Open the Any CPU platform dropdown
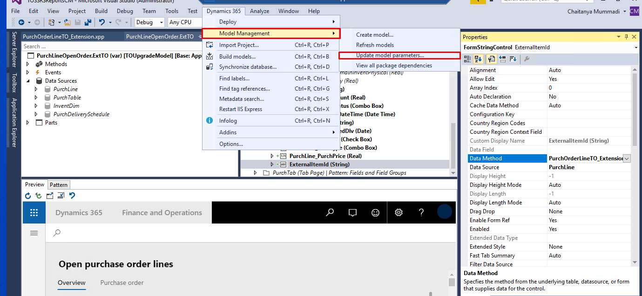 point(185,22)
